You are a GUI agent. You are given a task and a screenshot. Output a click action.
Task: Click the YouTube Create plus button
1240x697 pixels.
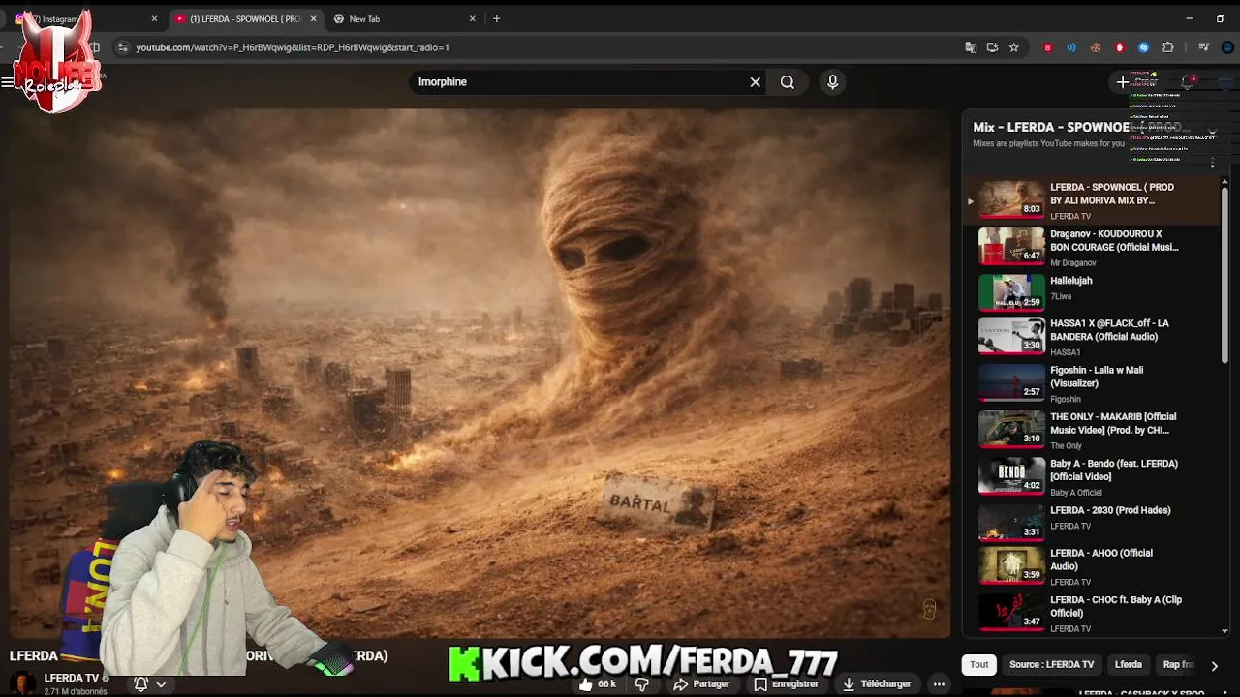[x=1124, y=82]
